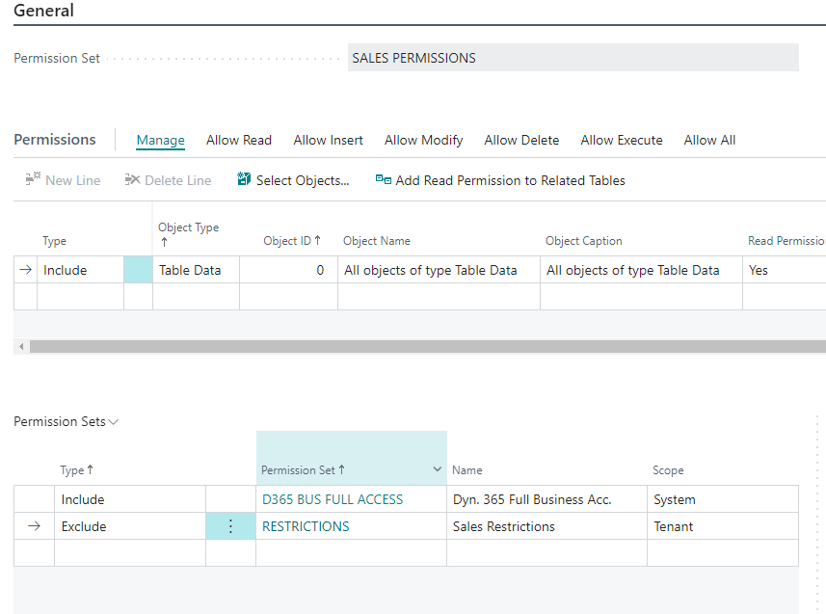
Task: Click the Delete Line icon
Action: click(133, 180)
